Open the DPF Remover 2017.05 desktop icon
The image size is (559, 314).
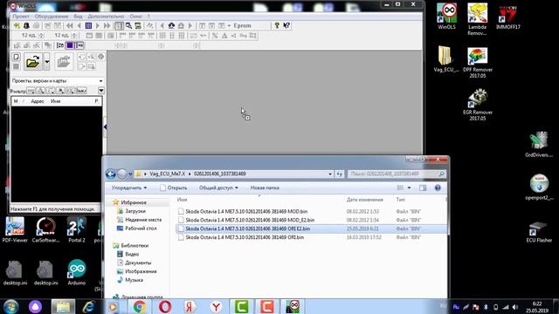click(478, 63)
